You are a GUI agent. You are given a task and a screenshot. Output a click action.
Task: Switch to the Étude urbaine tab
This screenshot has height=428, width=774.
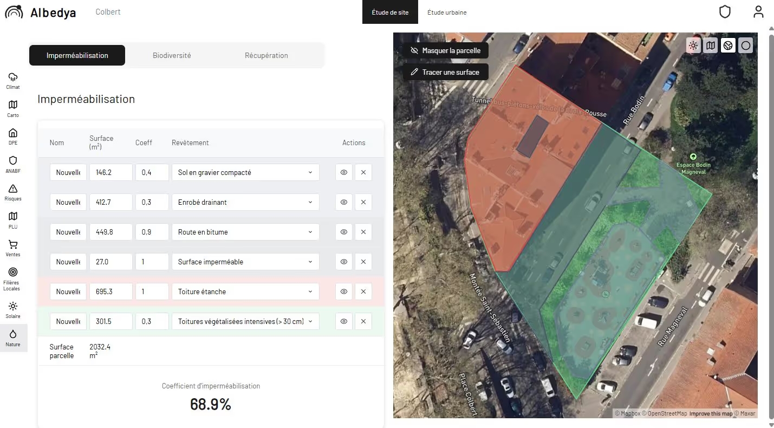coord(447,12)
